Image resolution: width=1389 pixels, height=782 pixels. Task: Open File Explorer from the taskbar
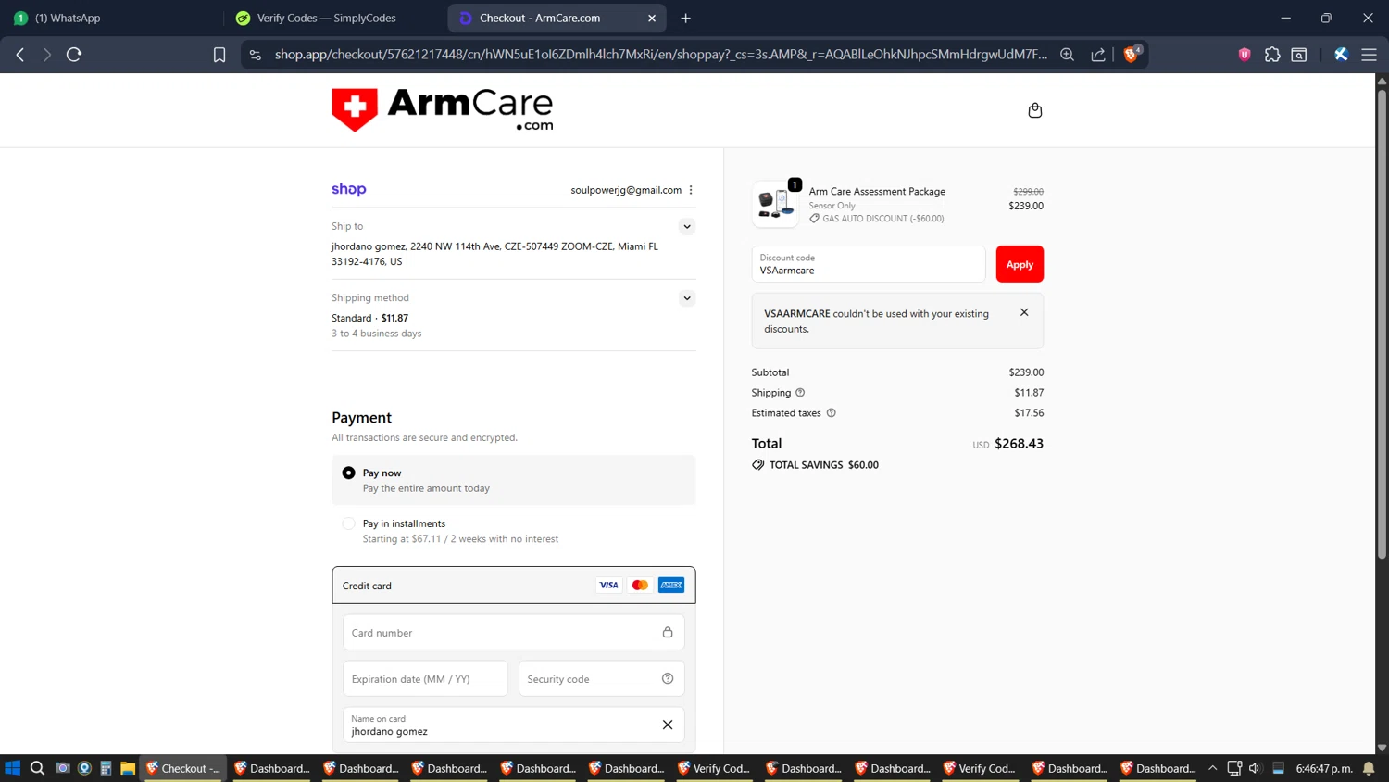(128, 768)
